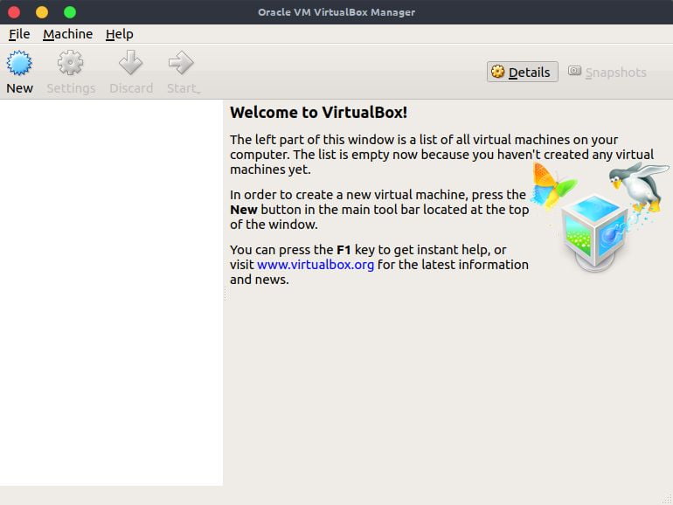Click the 'Welcome to VirtualBox!' heading

[x=318, y=113]
